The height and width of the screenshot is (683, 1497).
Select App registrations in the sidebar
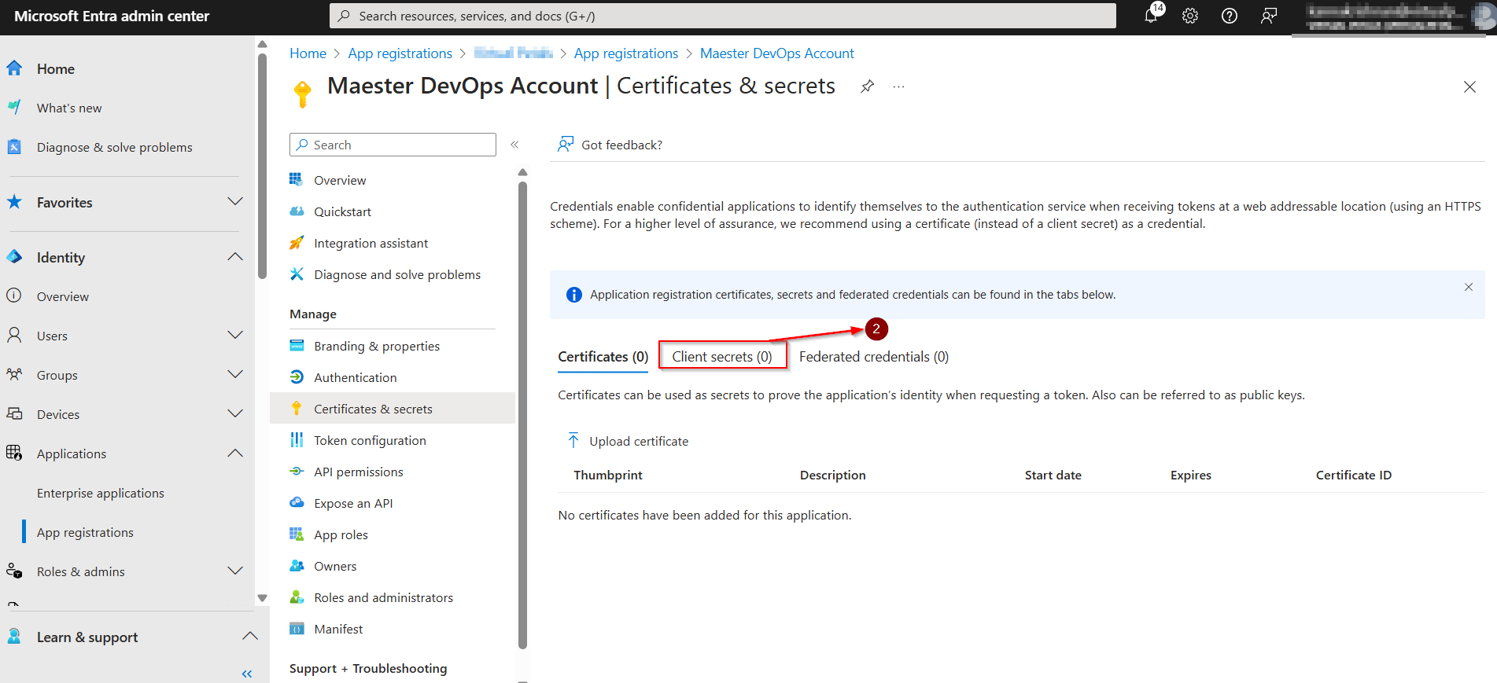pyautogui.click(x=85, y=532)
